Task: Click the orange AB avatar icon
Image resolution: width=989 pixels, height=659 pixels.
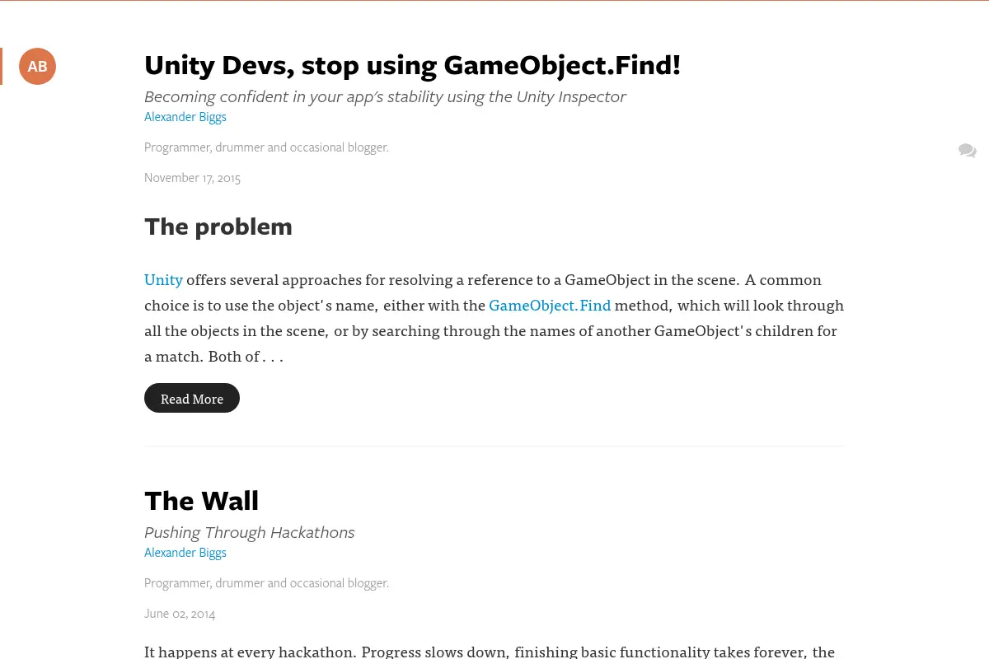Action: click(x=37, y=66)
